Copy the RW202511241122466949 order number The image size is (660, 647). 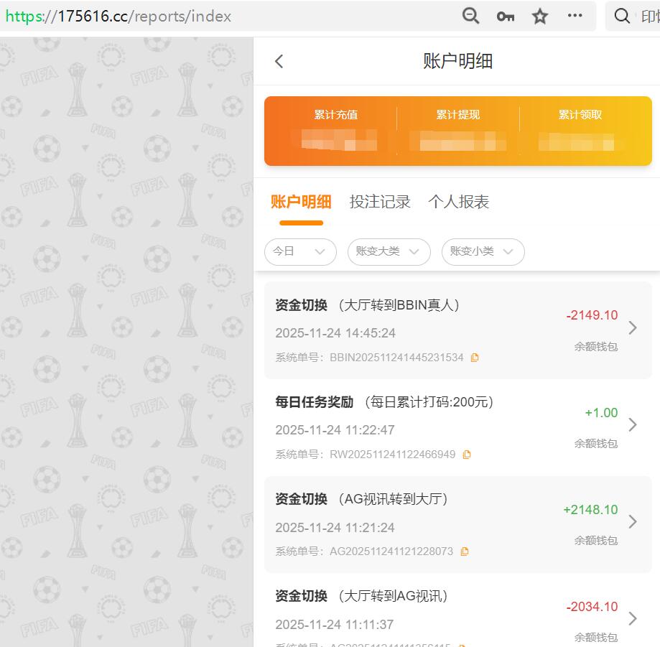pyautogui.click(x=467, y=454)
